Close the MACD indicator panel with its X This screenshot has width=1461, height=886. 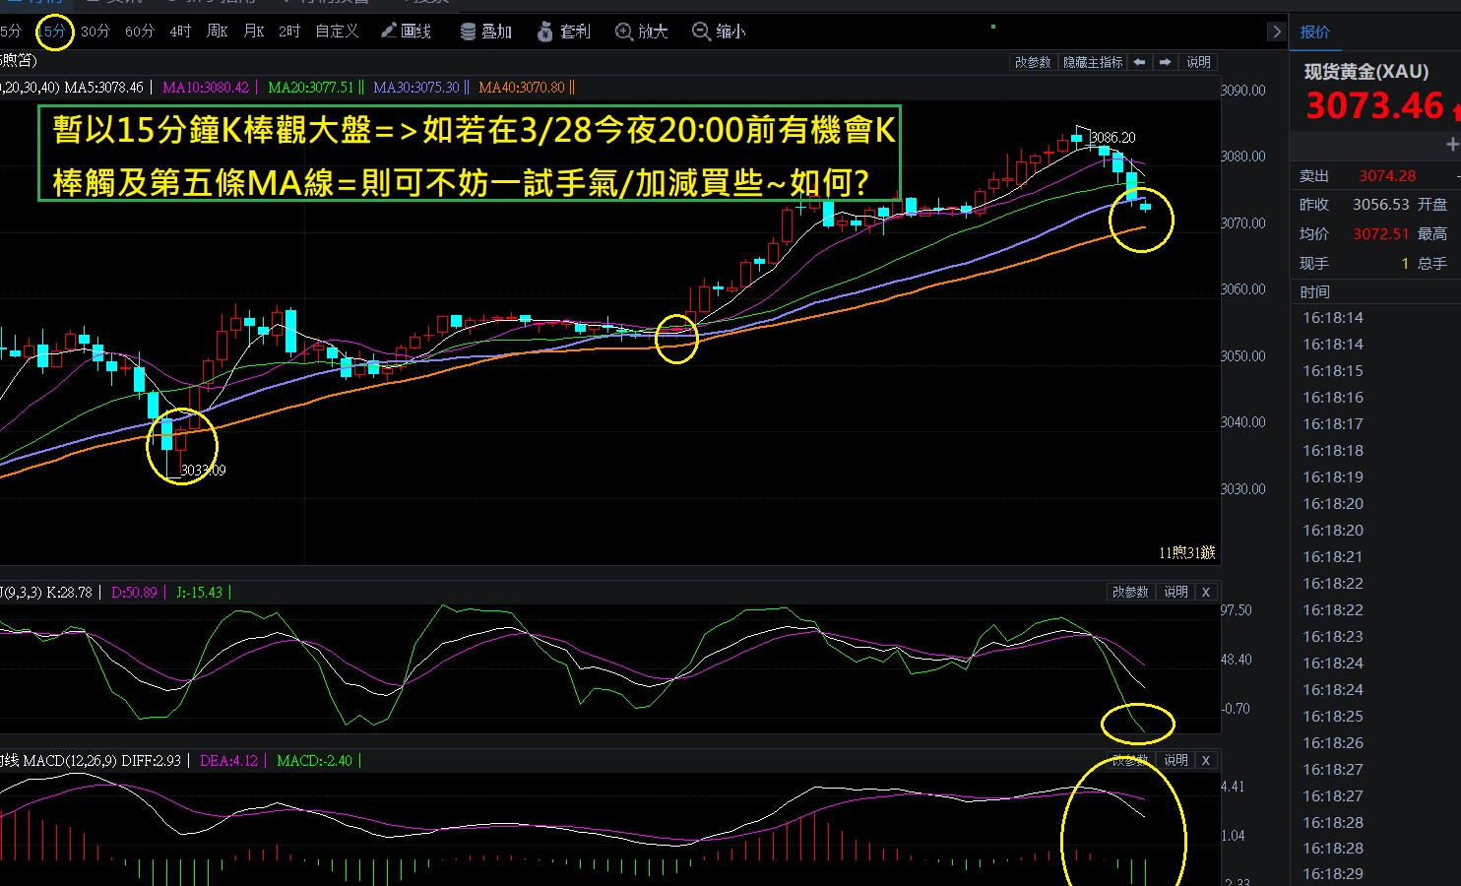[x=1205, y=760]
